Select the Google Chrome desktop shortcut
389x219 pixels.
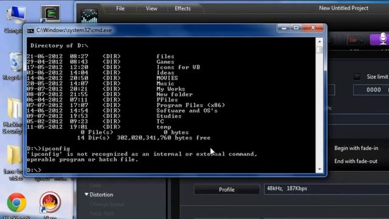click(16, 203)
